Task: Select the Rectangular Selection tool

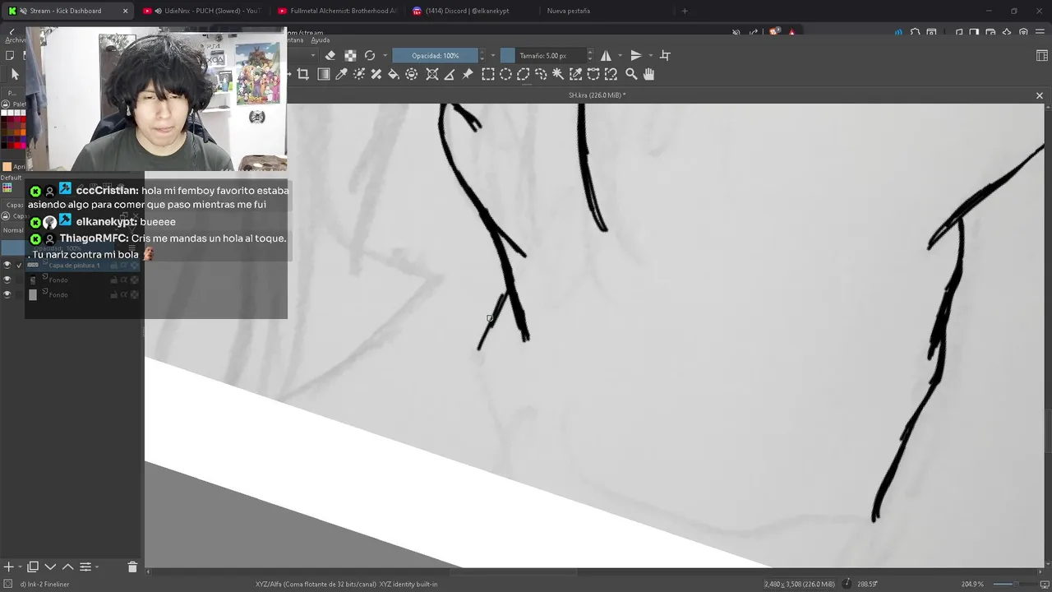Action: pos(488,74)
